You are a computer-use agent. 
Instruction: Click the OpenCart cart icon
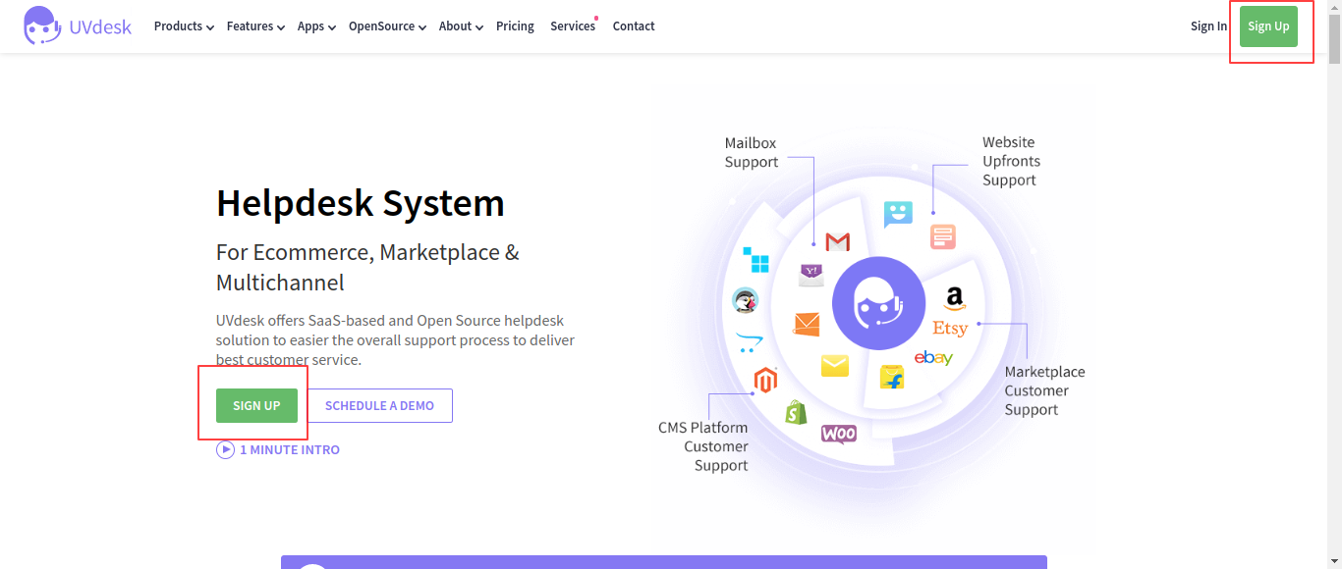(x=749, y=342)
